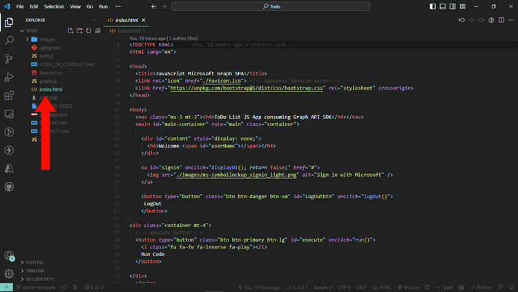Image resolution: width=518 pixels, height=292 pixels.
Task: Open the Search view in activity bar
Action: (x=9, y=41)
